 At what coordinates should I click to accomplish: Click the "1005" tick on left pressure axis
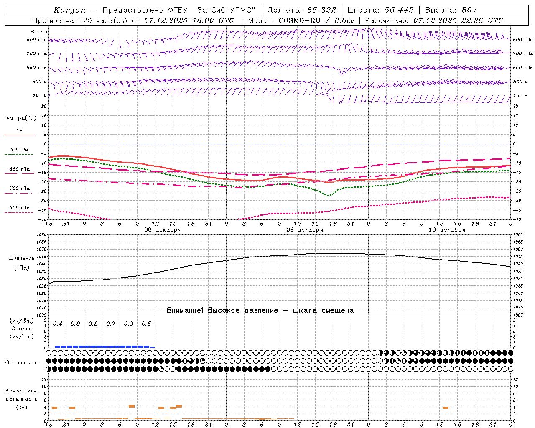coord(41,315)
